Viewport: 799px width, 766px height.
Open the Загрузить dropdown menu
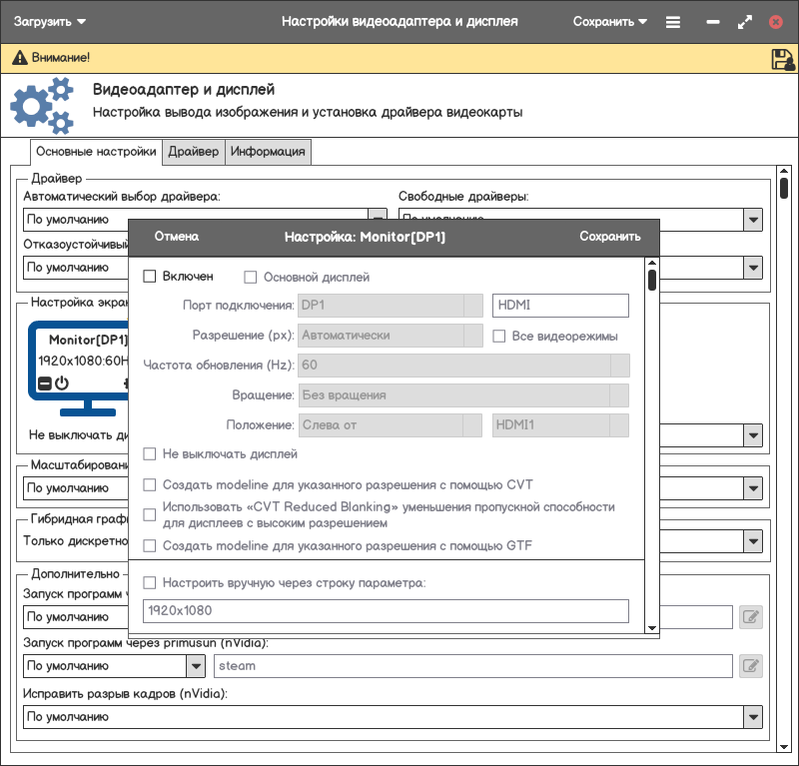coord(50,21)
